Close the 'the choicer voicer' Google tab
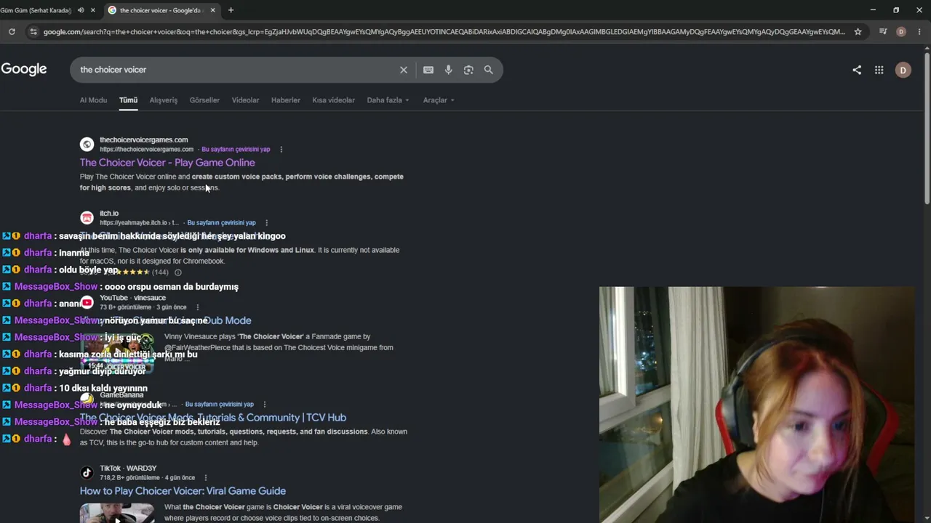The width and height of the screenshot is (931, 523). (212, 10)
